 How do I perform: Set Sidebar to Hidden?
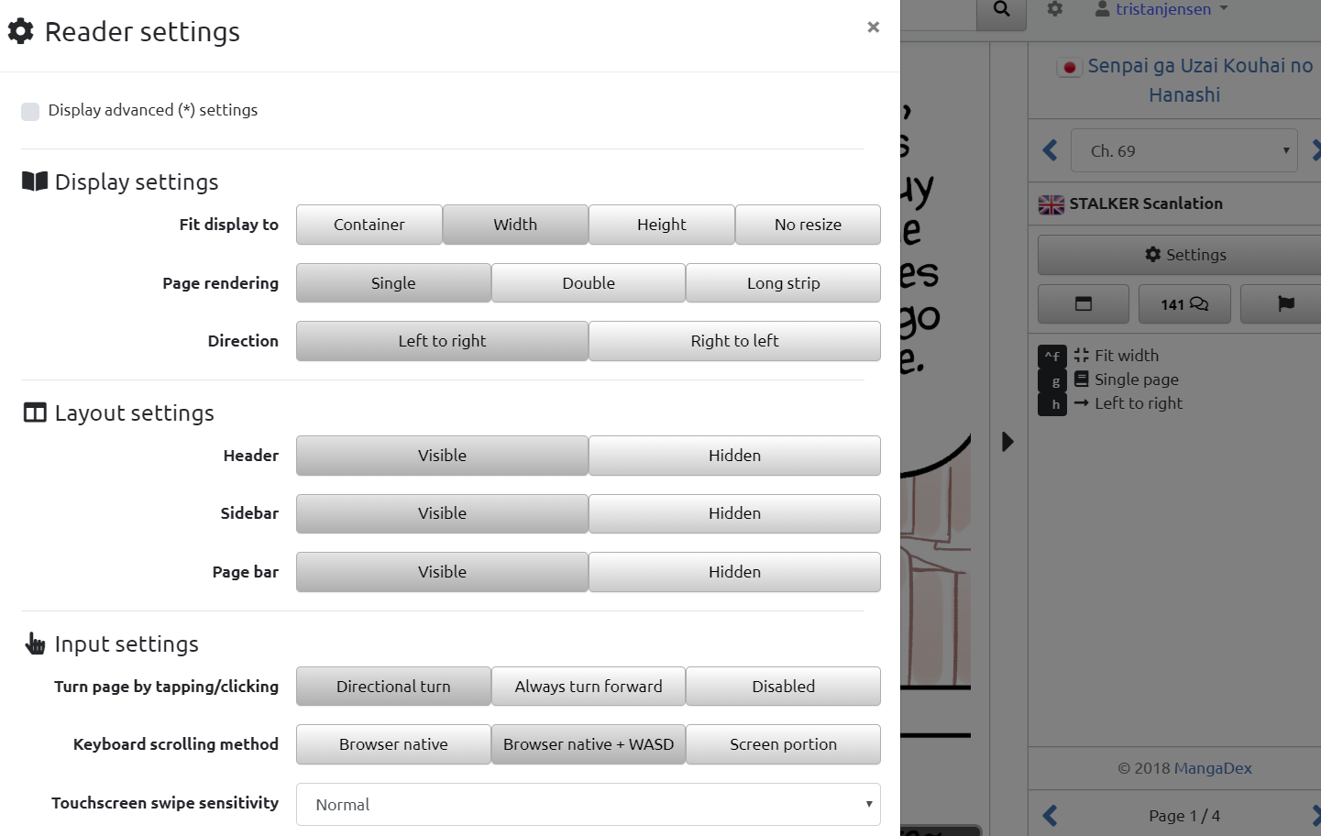[734, 513]
